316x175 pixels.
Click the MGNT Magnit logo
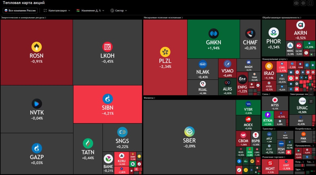(x=270, y=163)
